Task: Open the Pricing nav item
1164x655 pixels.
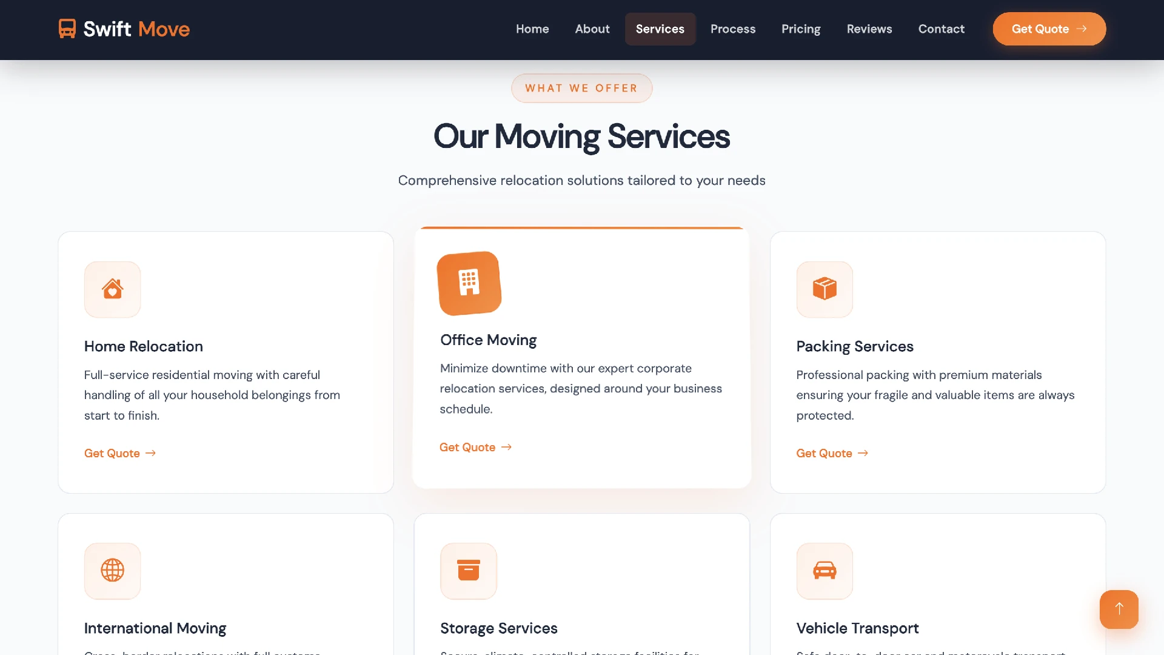Action: pyautogui.click(x=801, y=29)
